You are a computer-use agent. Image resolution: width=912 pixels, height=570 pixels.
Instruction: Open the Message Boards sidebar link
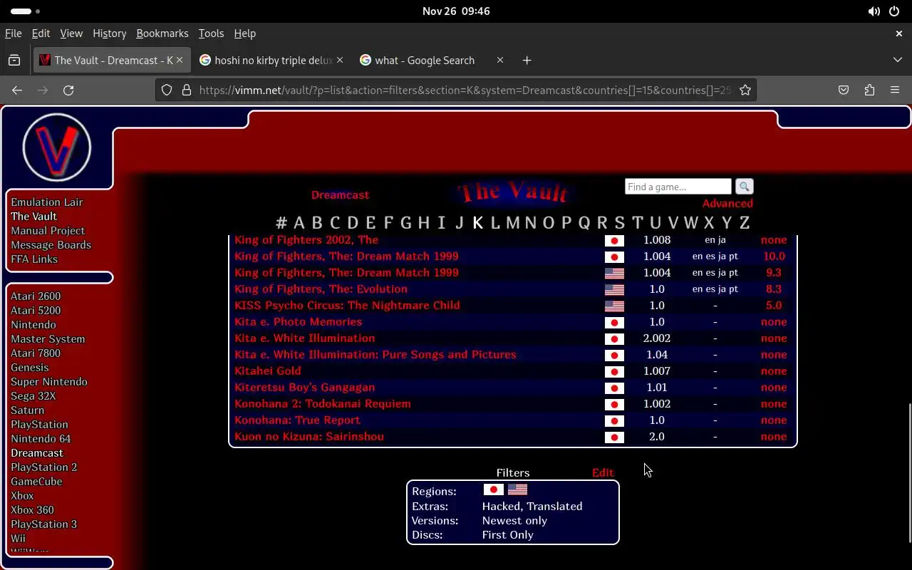(x=51, y=245)
